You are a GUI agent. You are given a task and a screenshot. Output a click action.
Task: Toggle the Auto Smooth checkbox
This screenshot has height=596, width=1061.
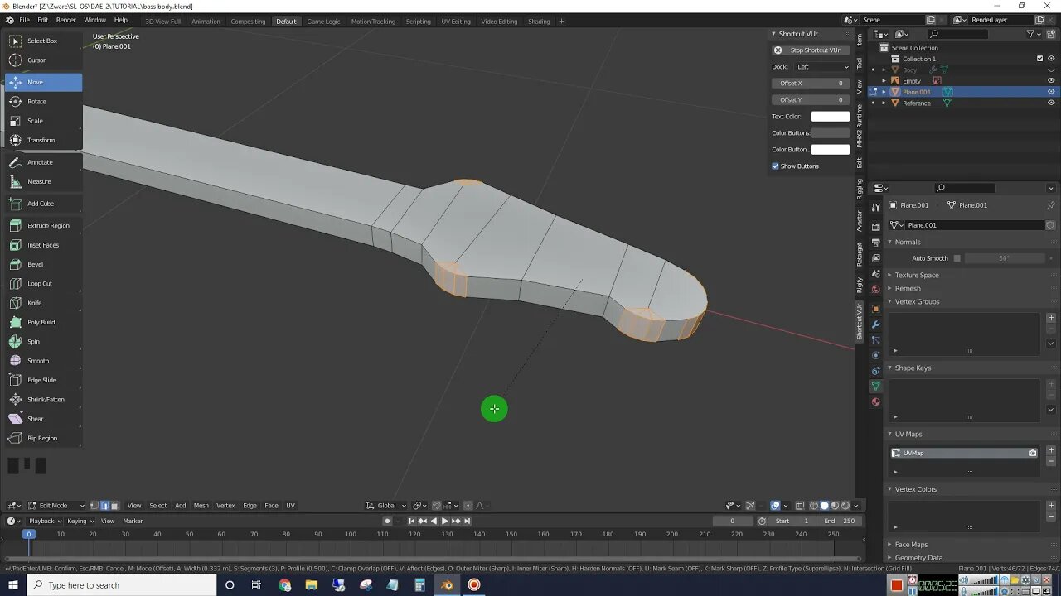click(x=957, y=258)
